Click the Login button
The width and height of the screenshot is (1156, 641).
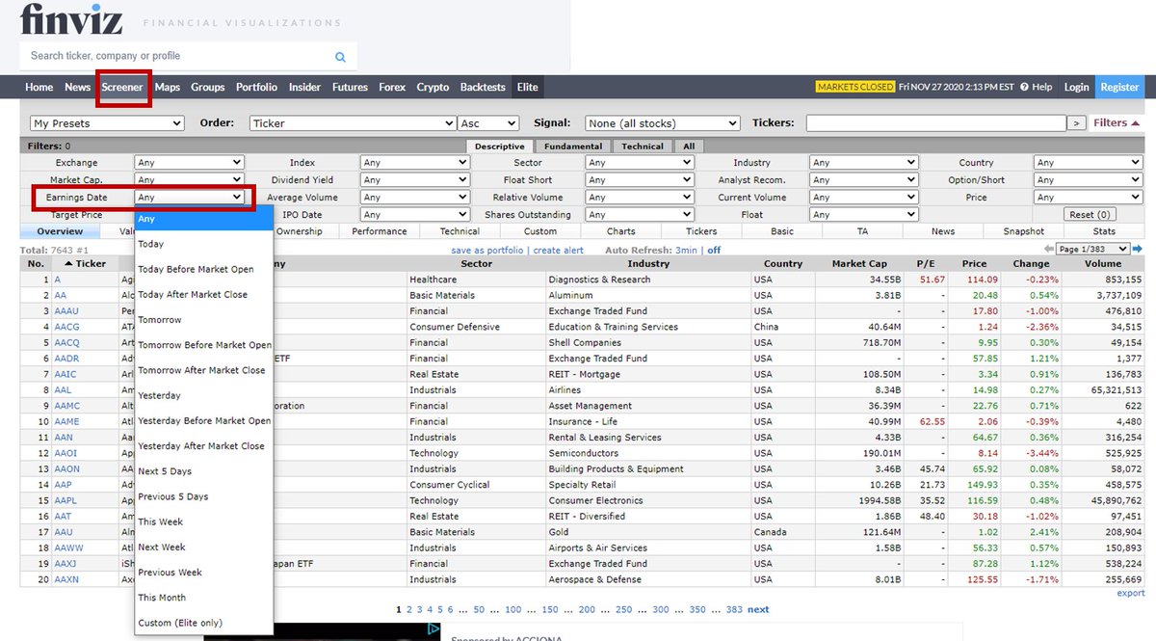tap(1076, 87)
